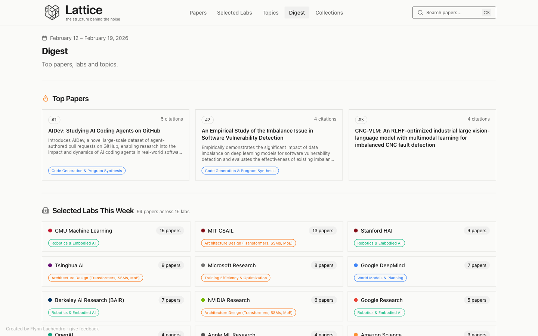Click the green dot beside NVIDIA Research

tap(203, 300)
